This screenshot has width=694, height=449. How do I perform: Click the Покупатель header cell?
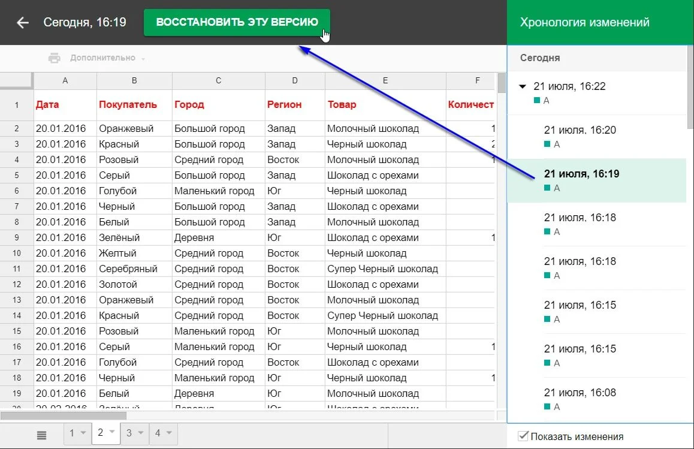[x=128, y=104]
